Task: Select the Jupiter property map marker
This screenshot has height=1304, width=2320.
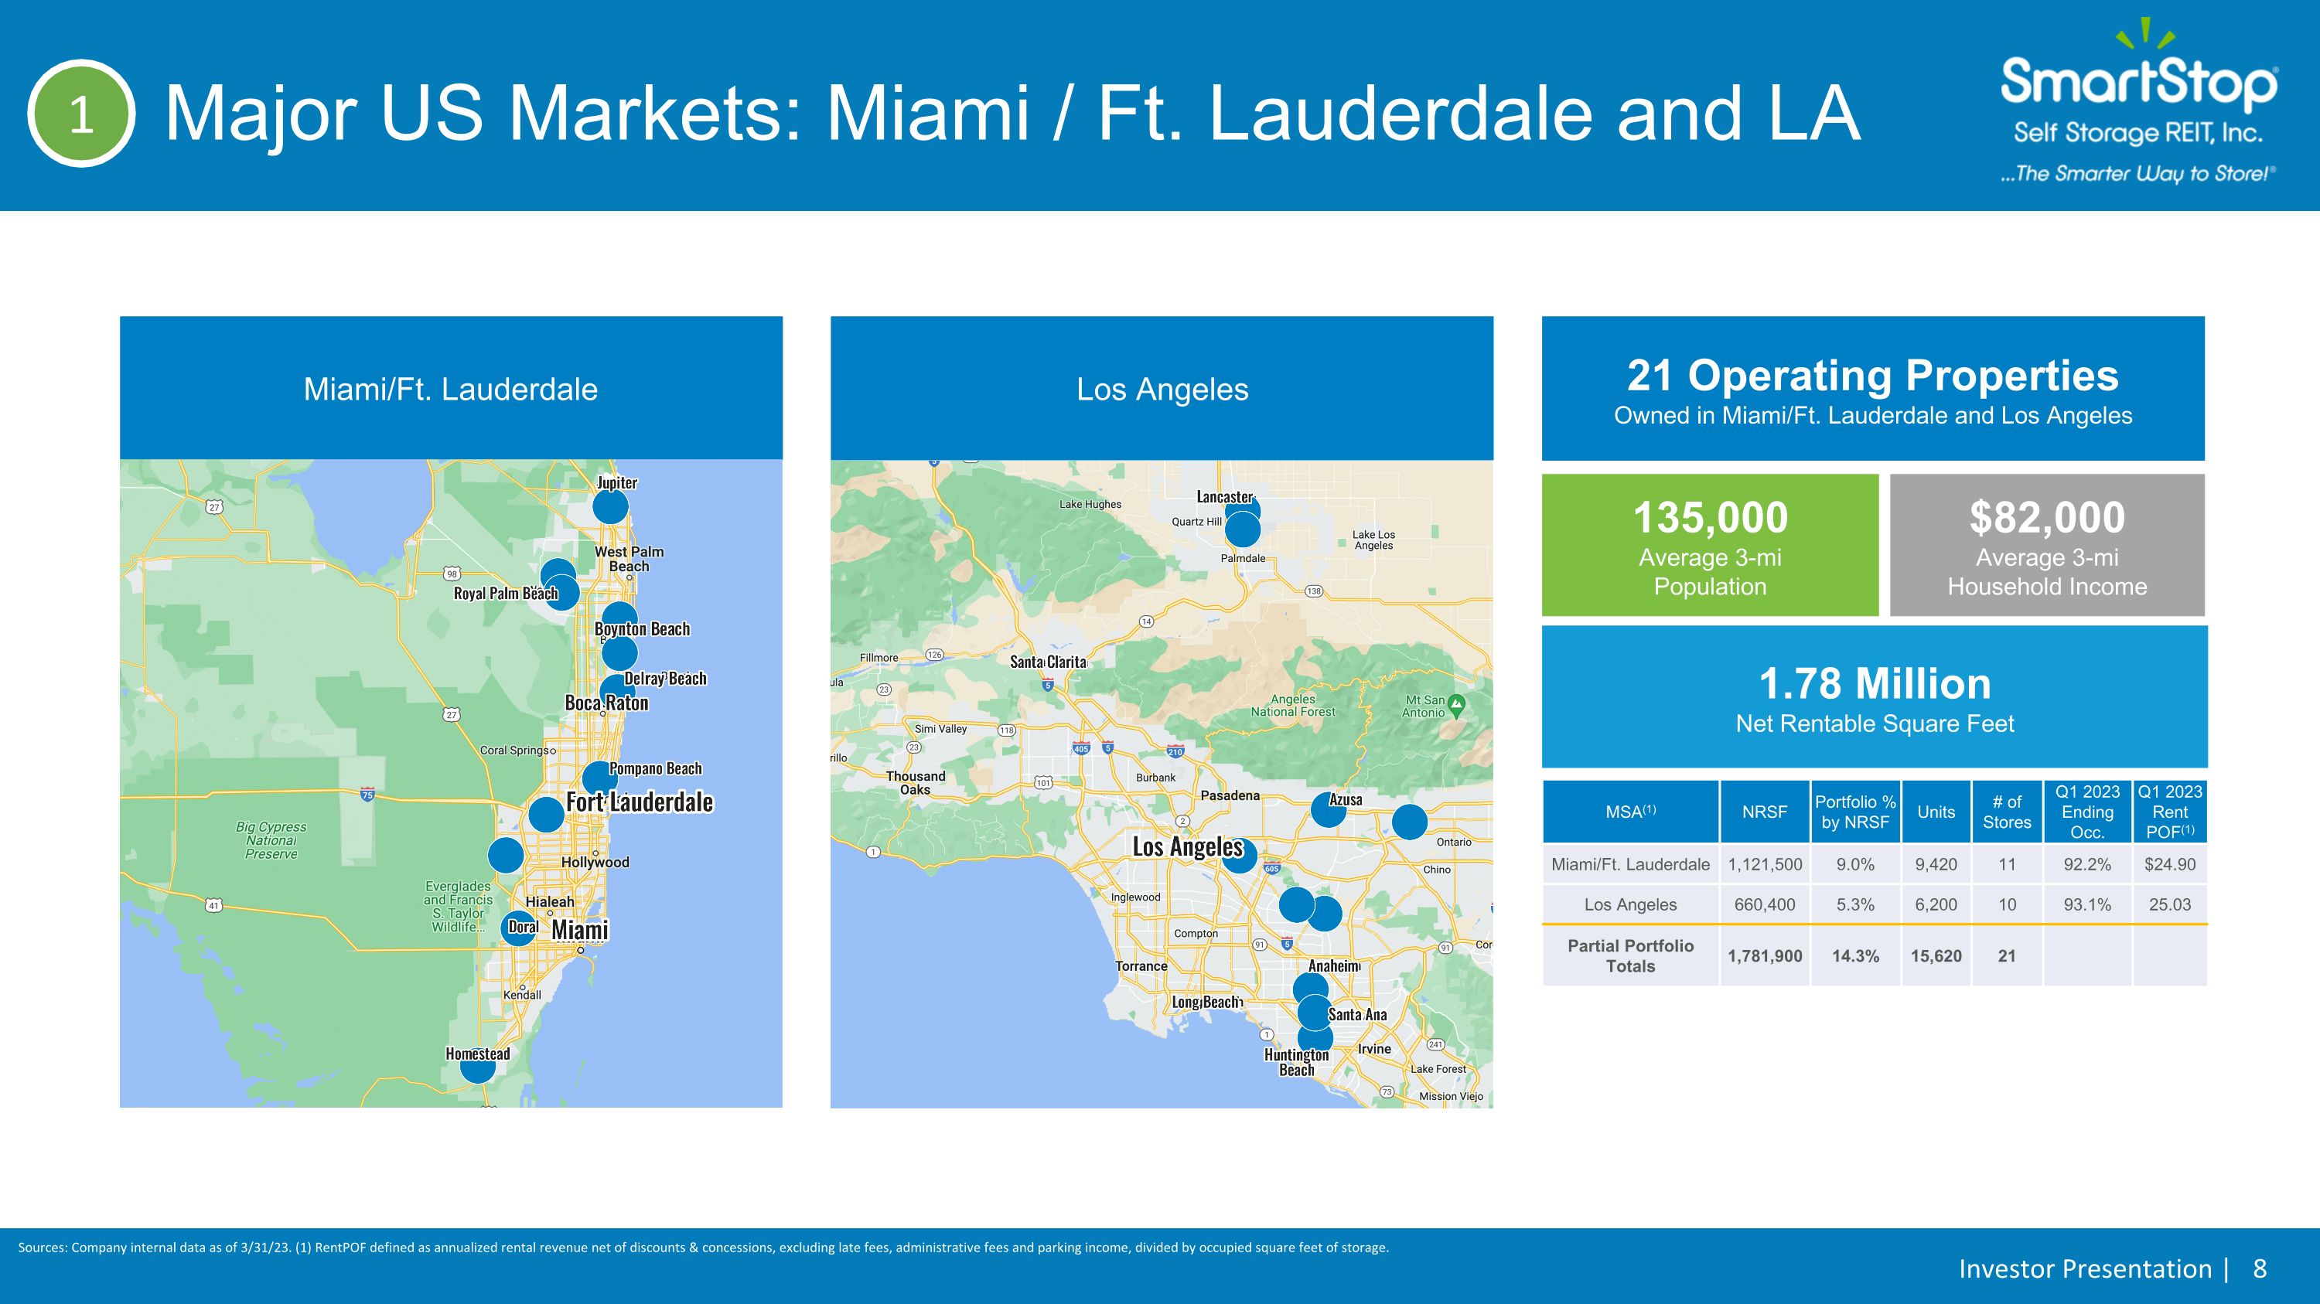Action: [x=609, y=506]
